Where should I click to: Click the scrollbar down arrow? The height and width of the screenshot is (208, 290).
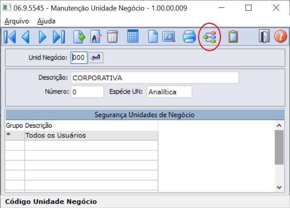click(279, 187)
